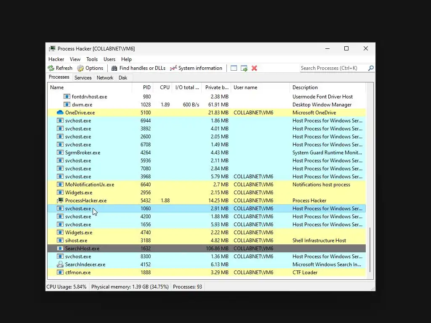Image resolution: width=431 pixels, height=323 pixels.
Task: Click the find window and thread icon
Action: 244,68
